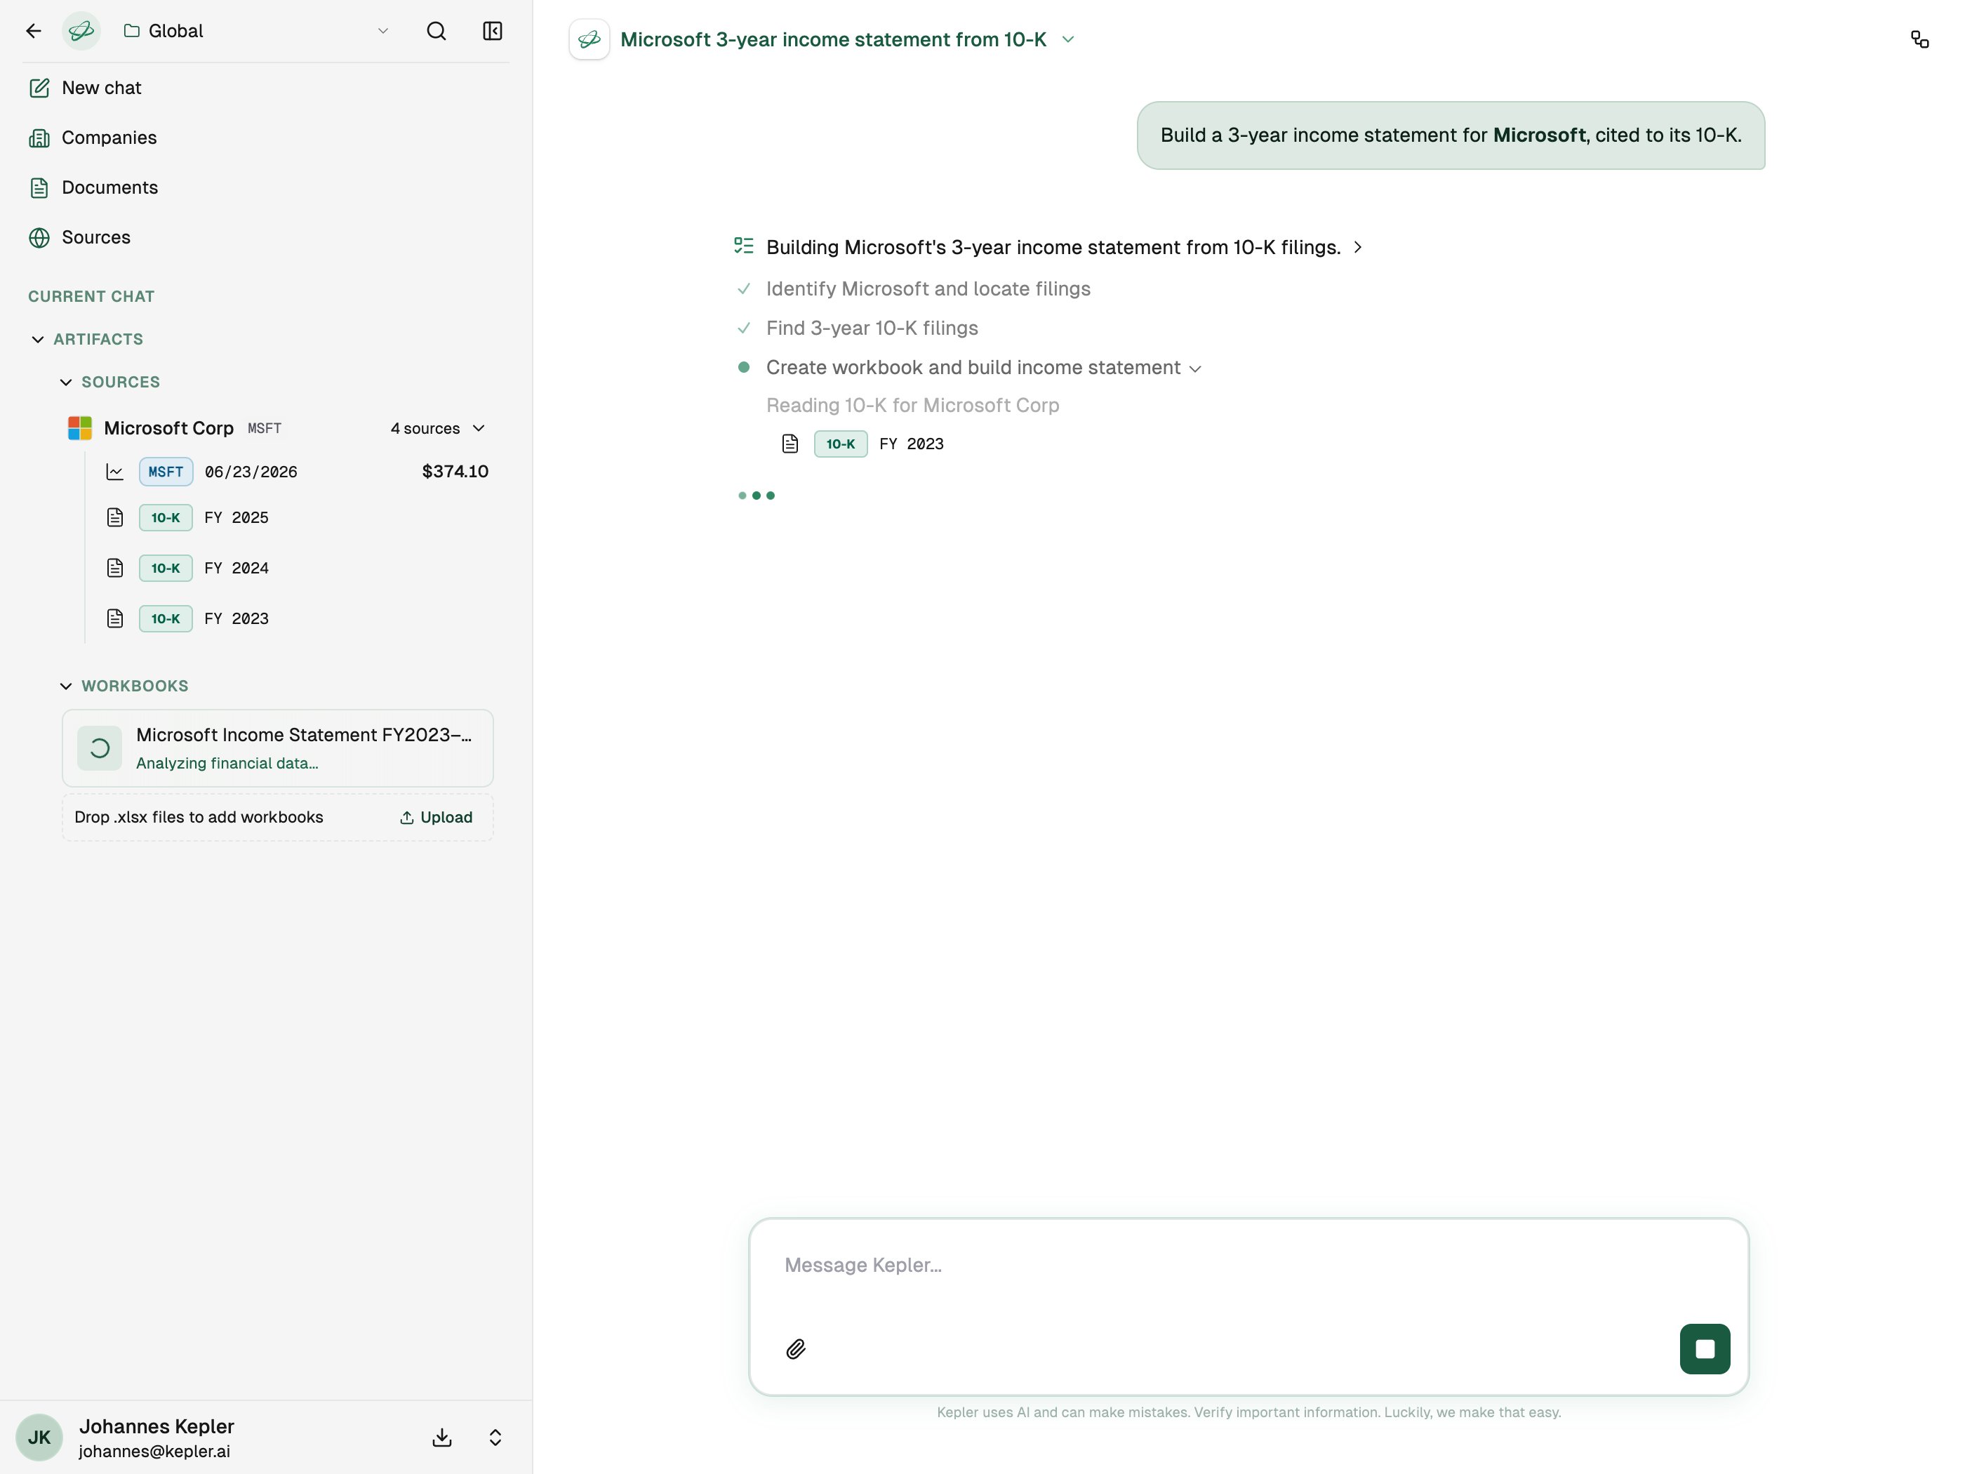Click the top-right workflow nodes icon
This screenshot has width=1965, height=1474.
(1919, 39)
